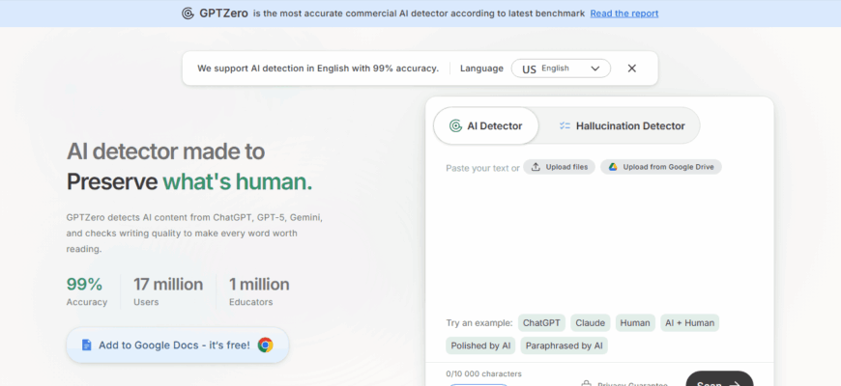
Task: Try the ChatGPT example chip
Action: click(x=541, y=323)
